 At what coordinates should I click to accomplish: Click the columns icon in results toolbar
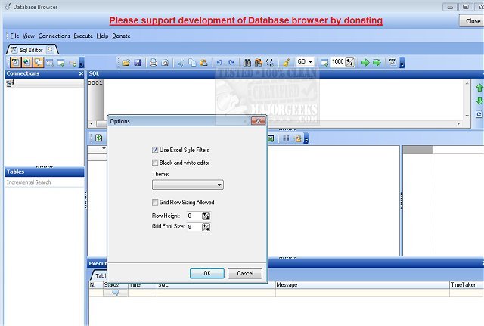tap(286, 138)
